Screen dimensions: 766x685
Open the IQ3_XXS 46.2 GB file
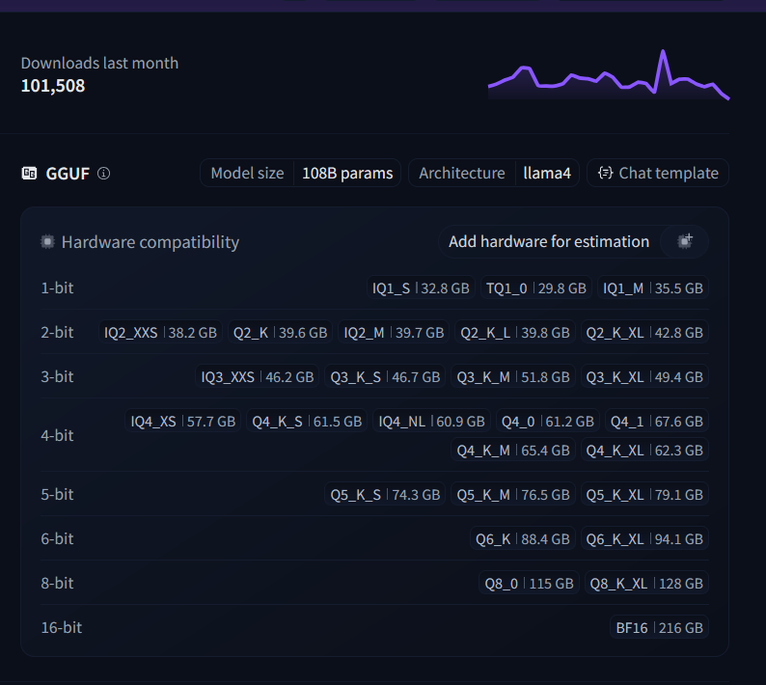pos(258,376)
